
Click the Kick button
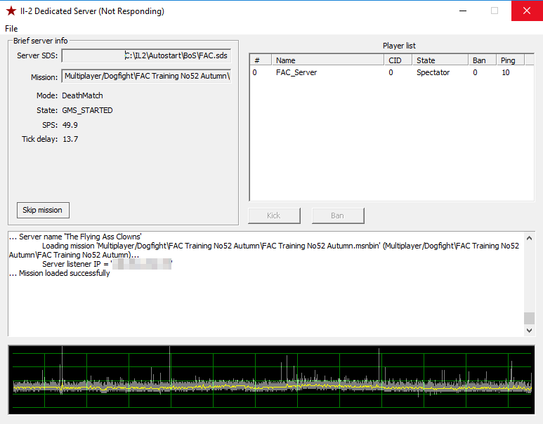tap(274, 216)
